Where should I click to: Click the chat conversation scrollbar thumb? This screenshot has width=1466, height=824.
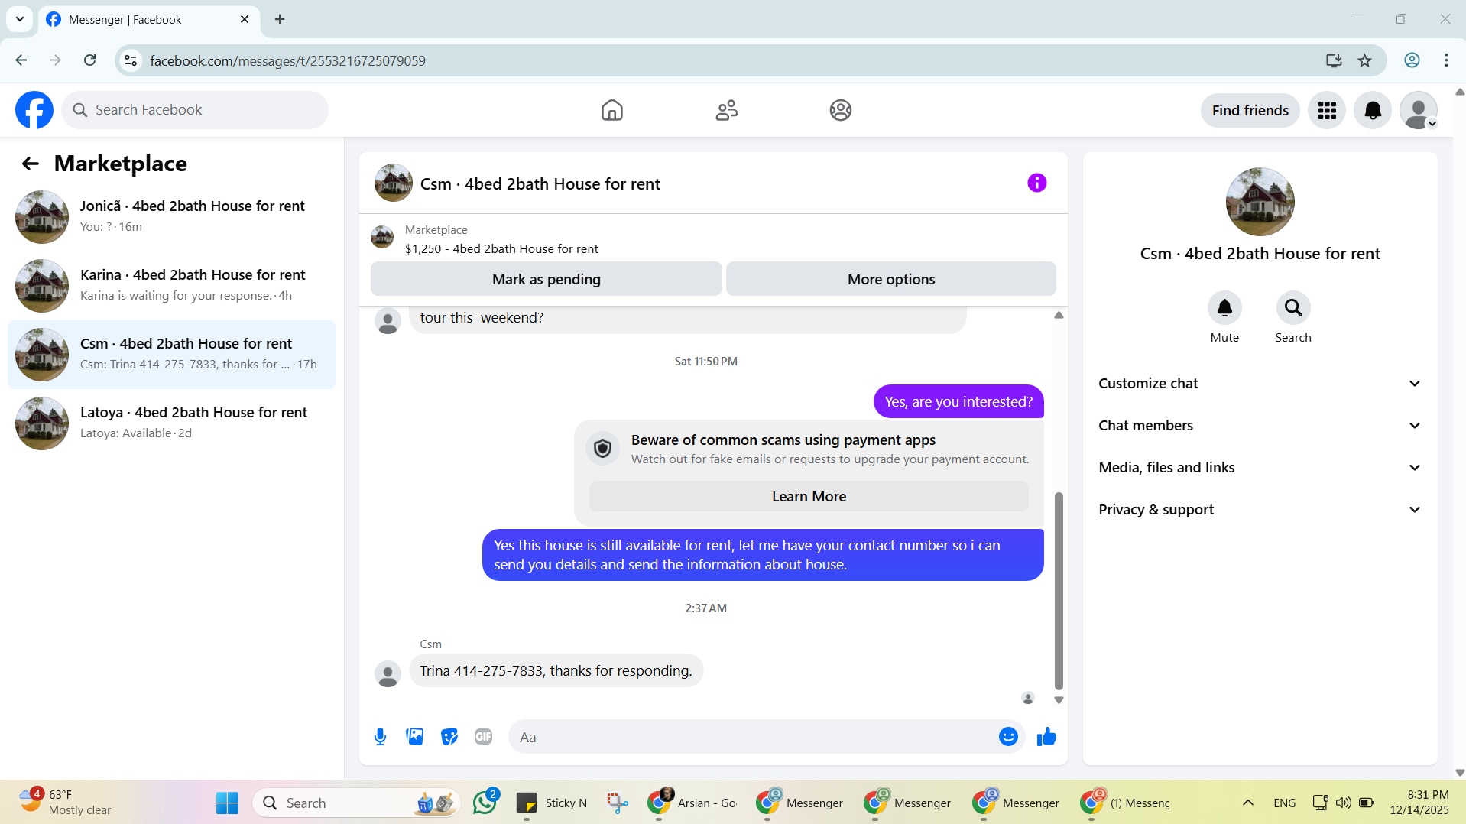[x=1059, y=592]
